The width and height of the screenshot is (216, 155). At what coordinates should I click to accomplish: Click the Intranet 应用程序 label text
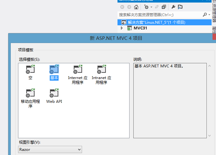[x=102, y=80]
